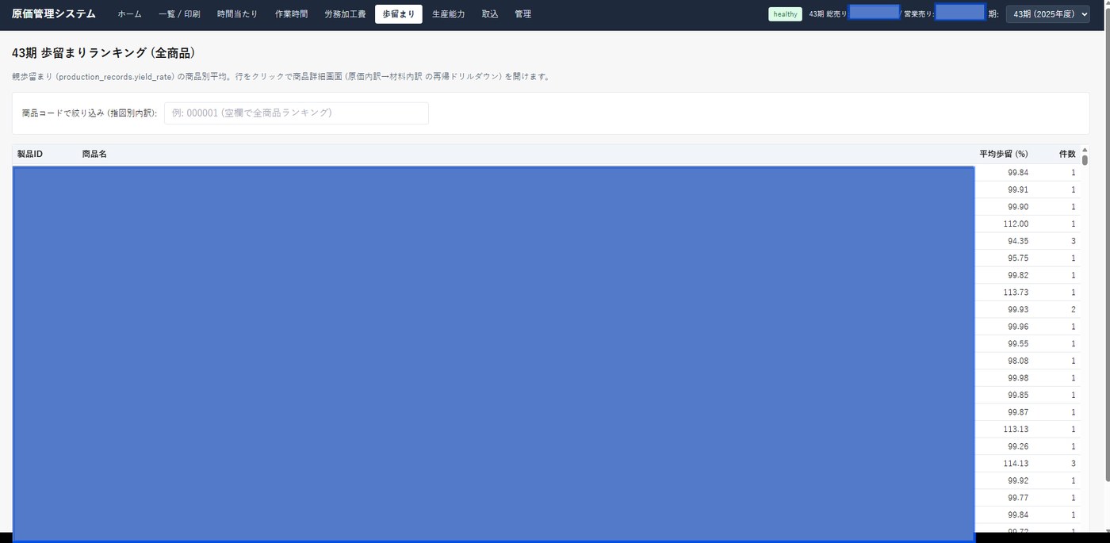Open the 管理 menu item
This screenshot has height=543, width=1110.
click(x=522, y=14)
